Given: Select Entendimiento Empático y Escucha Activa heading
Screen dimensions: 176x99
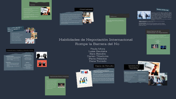Looking at the screenshot, I should click(x=20, y=50).
